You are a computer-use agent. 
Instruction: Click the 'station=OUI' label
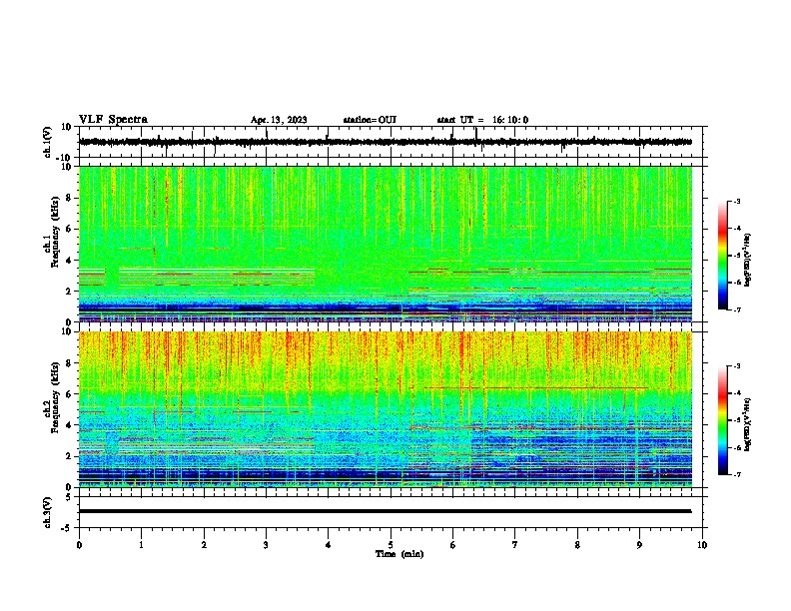pyautogui.click(x=370, y=120)
